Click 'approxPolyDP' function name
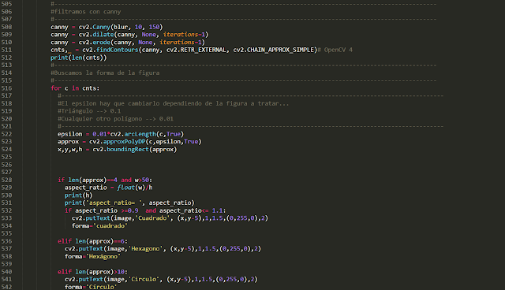 coord(125,142)
